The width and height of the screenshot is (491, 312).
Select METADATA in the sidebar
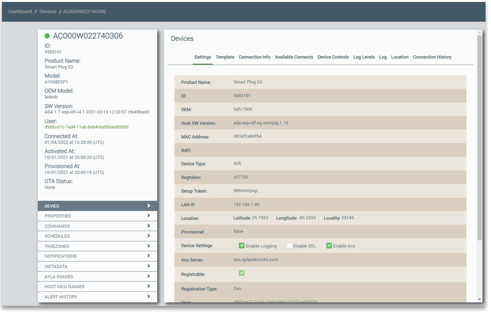(x=98, y=266)
